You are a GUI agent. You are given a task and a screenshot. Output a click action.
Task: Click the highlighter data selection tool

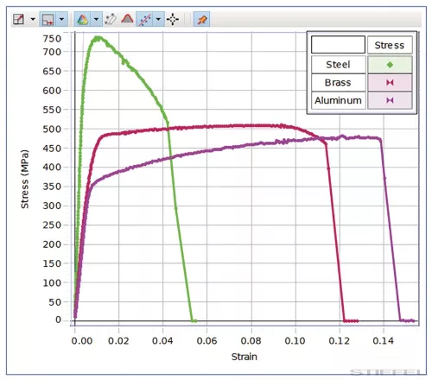click(111, 19)
